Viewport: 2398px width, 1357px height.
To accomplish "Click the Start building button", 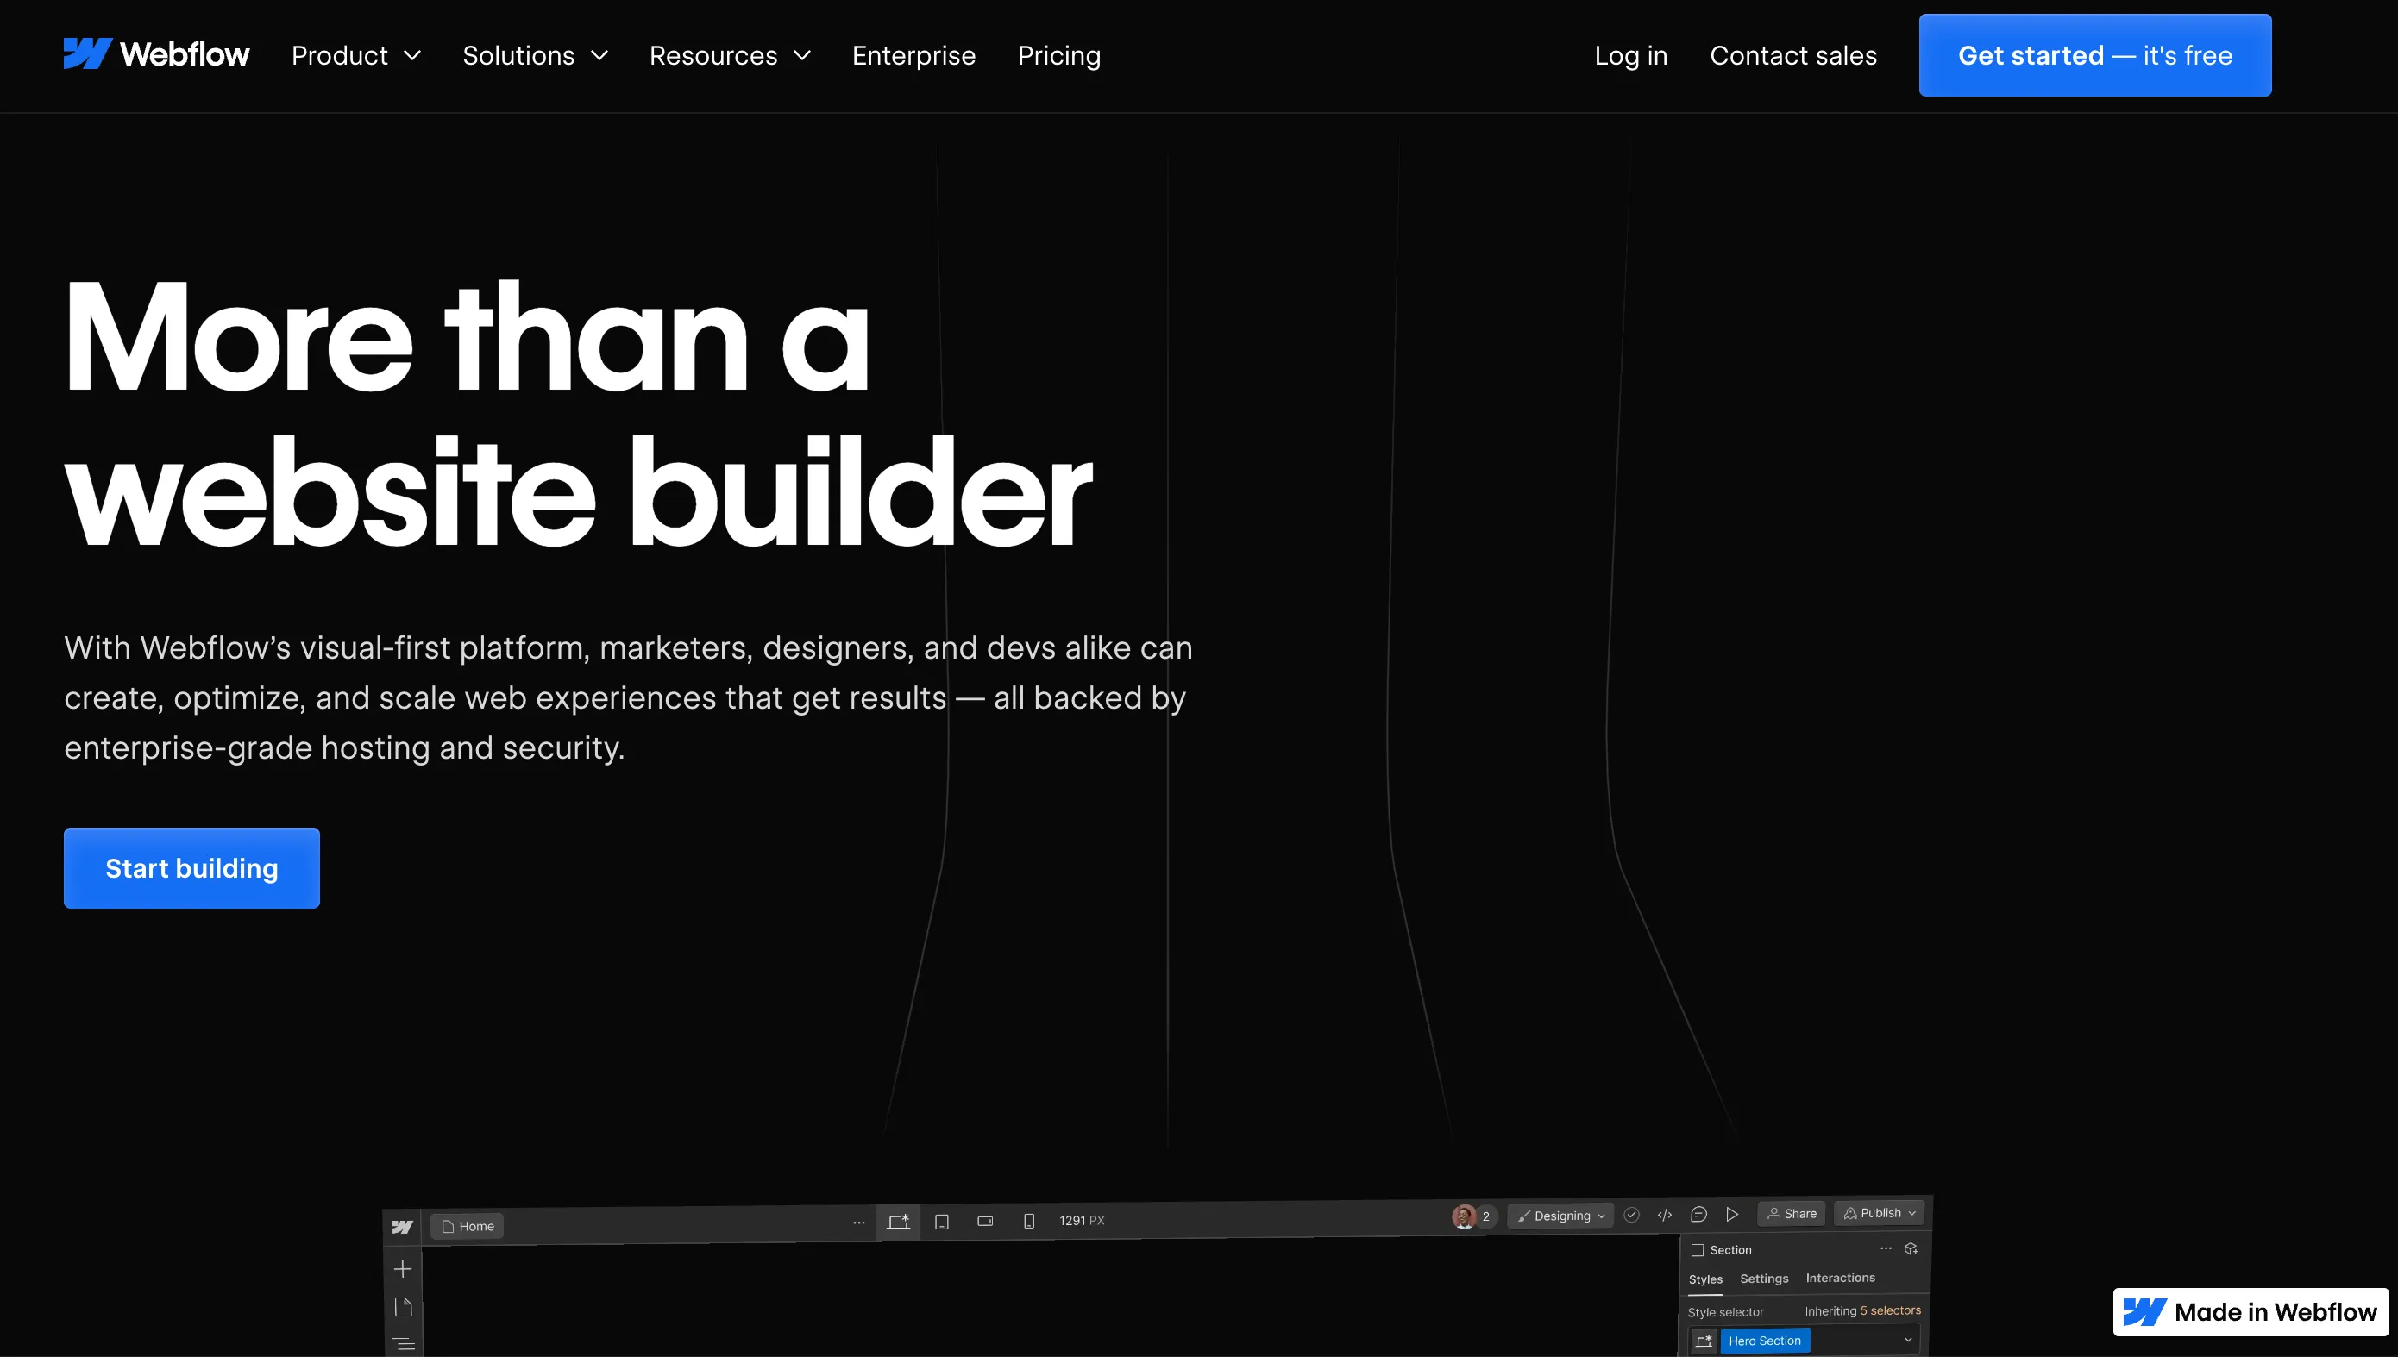I will (x=192, y=867).
